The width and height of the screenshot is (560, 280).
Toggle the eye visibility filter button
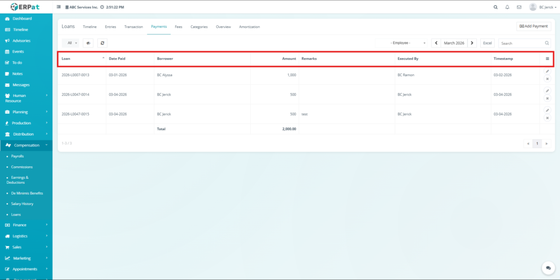pyautogui.click(x=88, y=43)
